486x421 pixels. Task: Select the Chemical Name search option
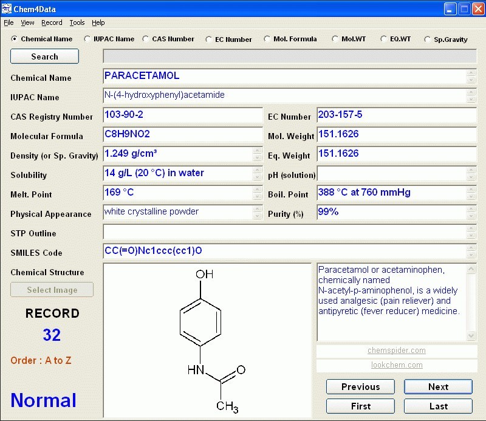click(x=14, y=39)
